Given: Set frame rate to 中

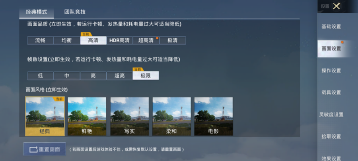Looking at the screenshot, I should [67, 76].
